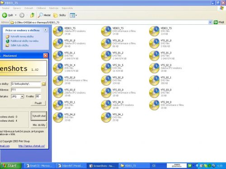This screenshot has height=169, width=226.
Task: Select VIDEO_TS 'DVD informace o filmu' file icon
Action: [106, 31]
